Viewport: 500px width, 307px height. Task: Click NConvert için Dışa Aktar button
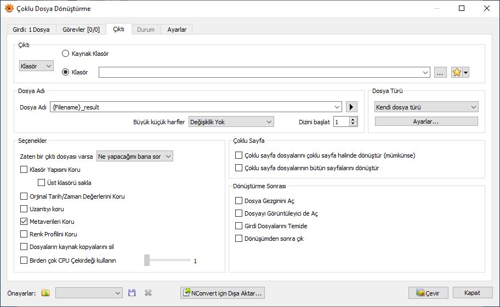[223, 293]
